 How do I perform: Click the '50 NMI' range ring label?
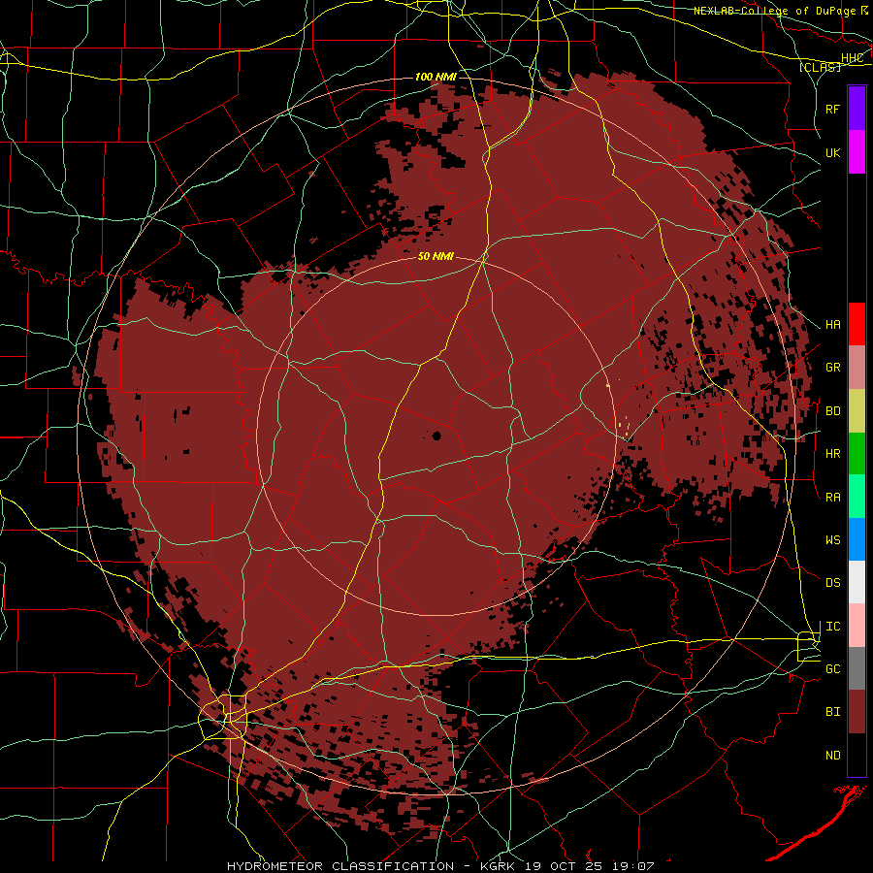[436, 256]
